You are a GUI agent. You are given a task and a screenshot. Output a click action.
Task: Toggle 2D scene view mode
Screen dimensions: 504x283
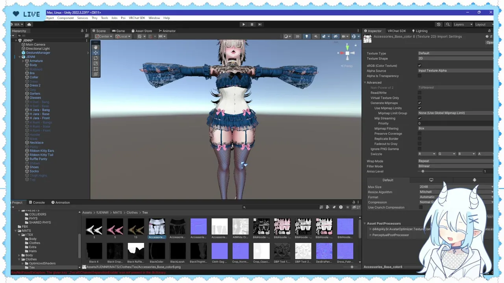pyautogui.click(x=297, y=37)
